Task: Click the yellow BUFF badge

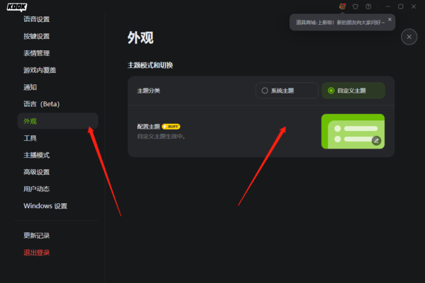Action: 171,127
